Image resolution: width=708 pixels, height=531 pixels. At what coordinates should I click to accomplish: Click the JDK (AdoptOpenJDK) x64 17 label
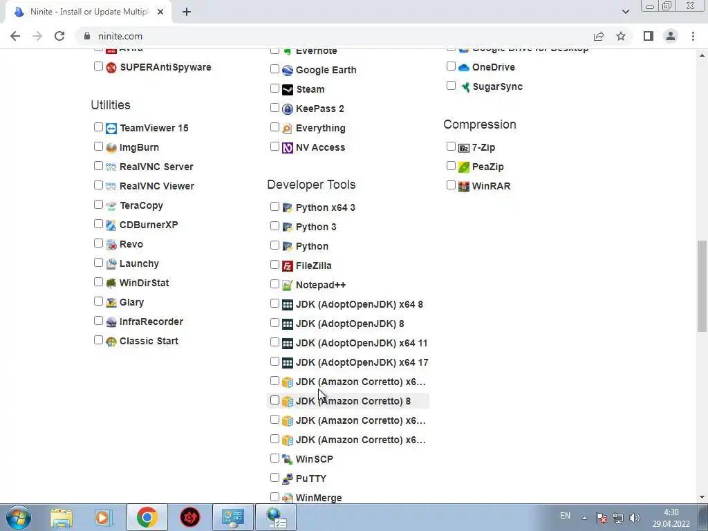[x=362, y=362]
